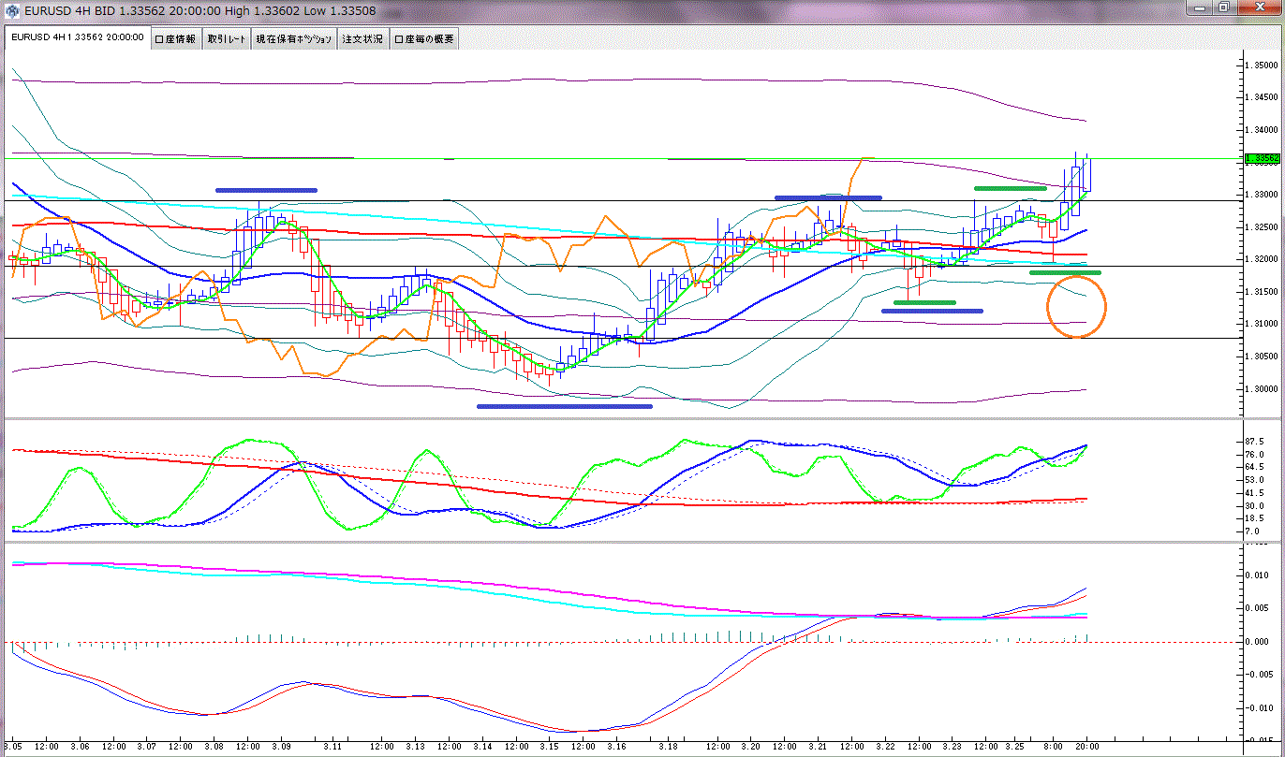Click the 8:00 time label on time axis
Screen dimensions: 1285x757
(x=1052, y=748)
